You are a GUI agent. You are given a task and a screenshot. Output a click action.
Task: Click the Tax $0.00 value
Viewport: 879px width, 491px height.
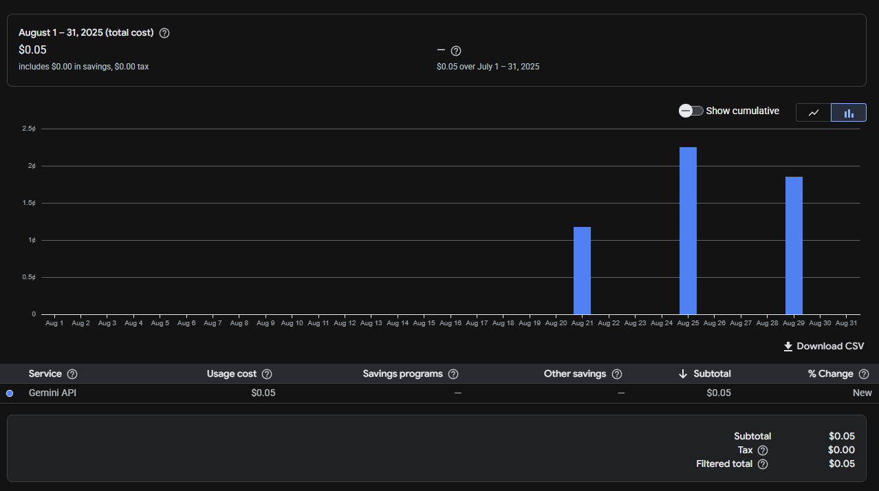842,450
